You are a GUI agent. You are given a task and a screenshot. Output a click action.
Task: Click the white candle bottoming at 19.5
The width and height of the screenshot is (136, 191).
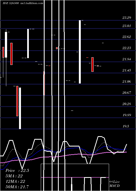(x=20, y=108)
